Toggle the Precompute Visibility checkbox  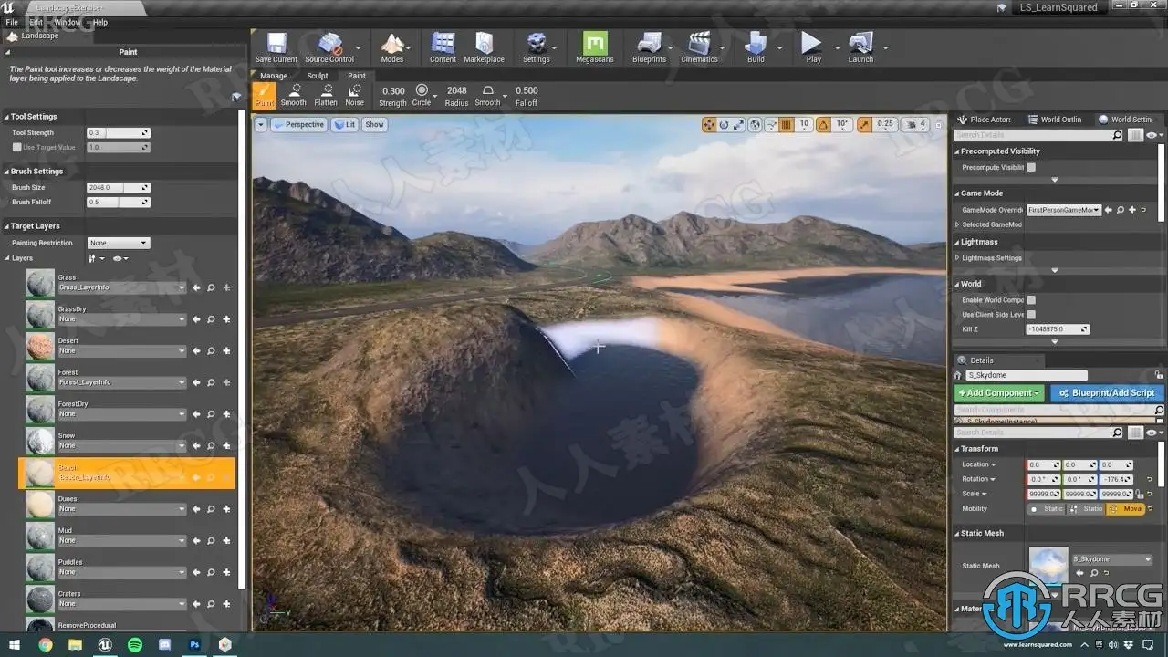click(x=1031, y=167)
